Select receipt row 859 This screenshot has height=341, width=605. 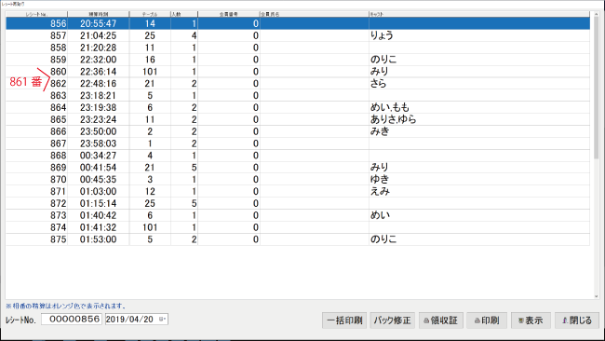[x=298, y=60]
